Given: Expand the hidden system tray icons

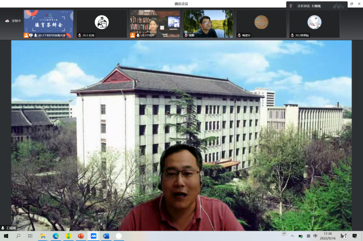Looking at the screenshot, I should coord(292,236).
